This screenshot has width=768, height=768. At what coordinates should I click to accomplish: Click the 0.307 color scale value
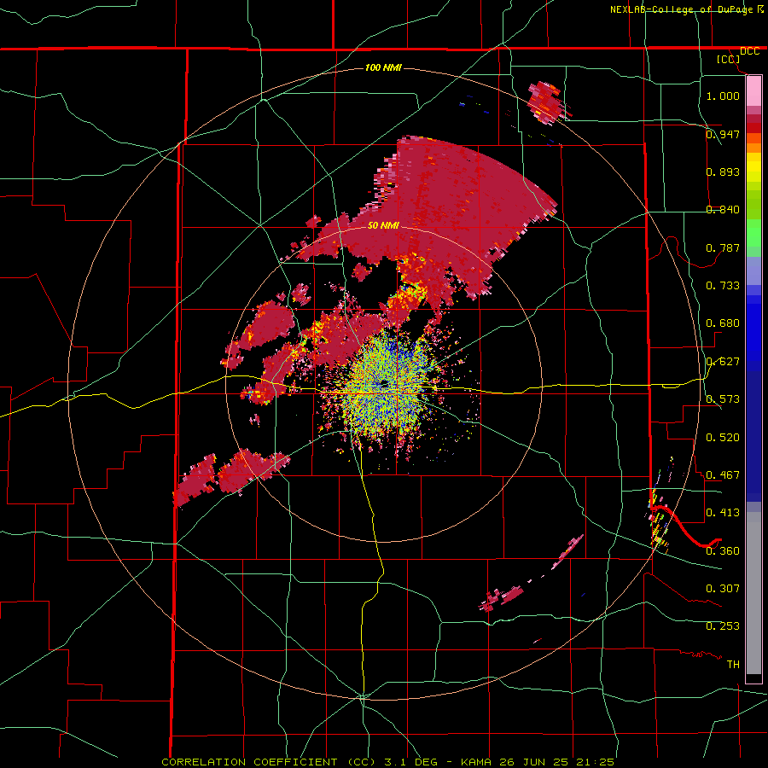723,588
